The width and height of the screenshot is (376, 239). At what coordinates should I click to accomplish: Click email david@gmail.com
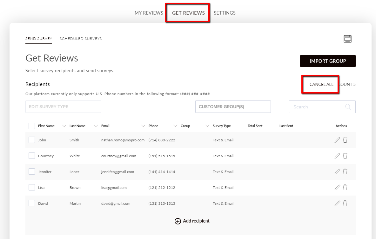116,203
